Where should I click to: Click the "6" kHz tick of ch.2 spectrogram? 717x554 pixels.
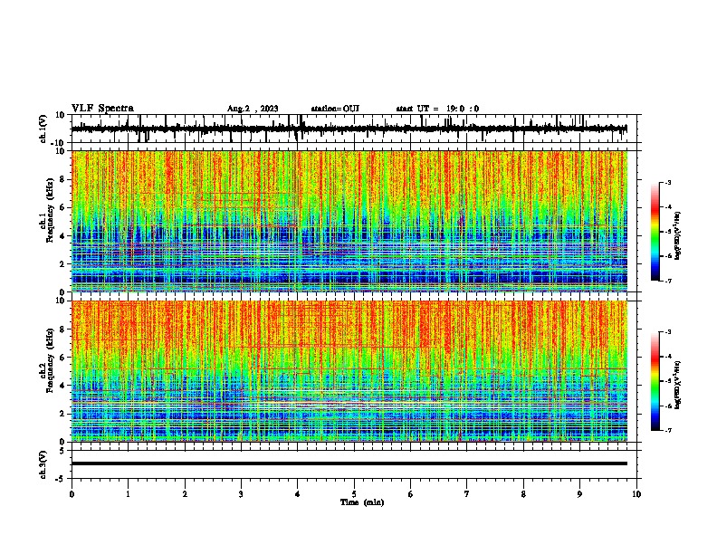coord(62,358)
